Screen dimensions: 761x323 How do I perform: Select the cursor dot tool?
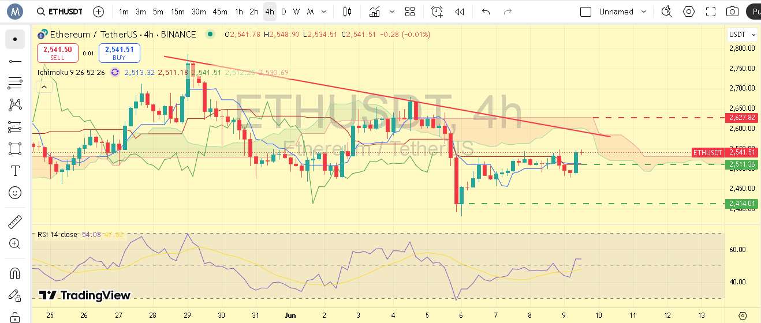[15, 39]
